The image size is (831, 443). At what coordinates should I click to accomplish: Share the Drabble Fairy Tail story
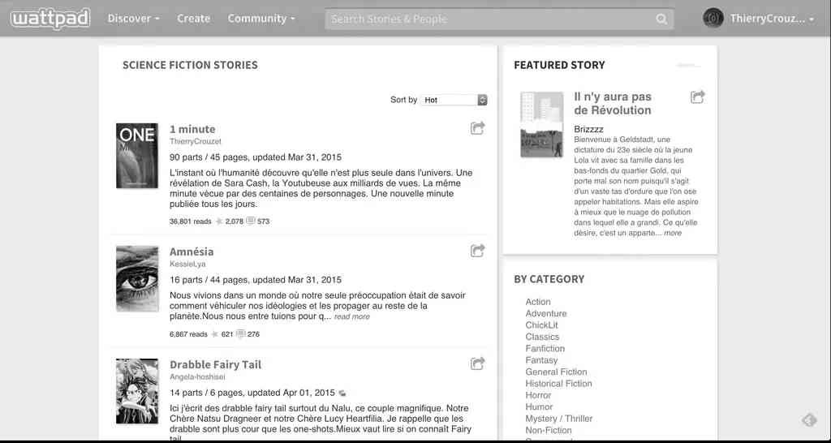point(478,363)
